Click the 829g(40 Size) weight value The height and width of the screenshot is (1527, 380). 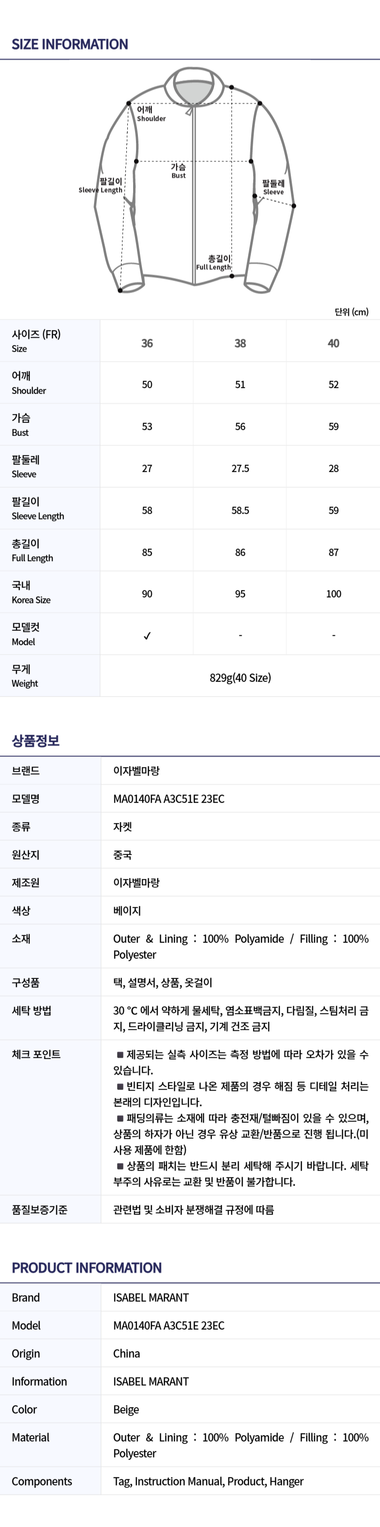point(240,678)
